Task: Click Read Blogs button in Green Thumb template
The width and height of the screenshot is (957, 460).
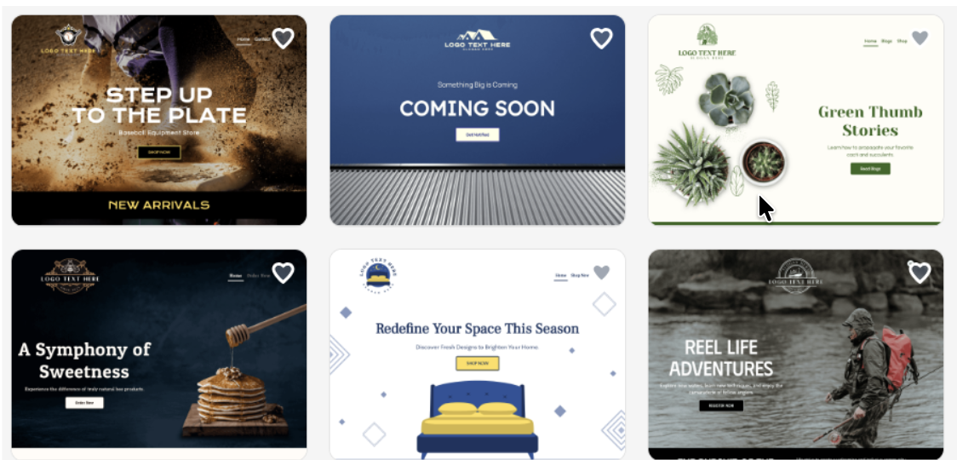Action: [x=870, y=169]
